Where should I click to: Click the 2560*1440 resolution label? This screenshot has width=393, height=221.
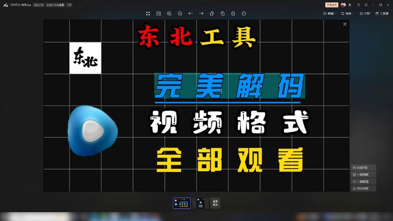pos(55,5)
